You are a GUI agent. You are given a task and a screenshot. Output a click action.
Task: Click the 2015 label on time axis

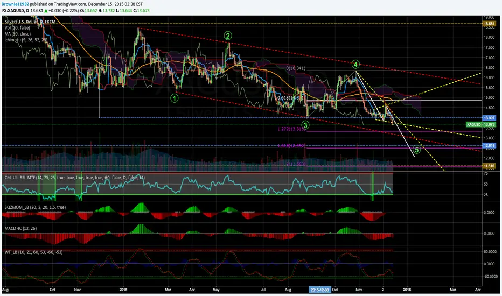point(123,290)
